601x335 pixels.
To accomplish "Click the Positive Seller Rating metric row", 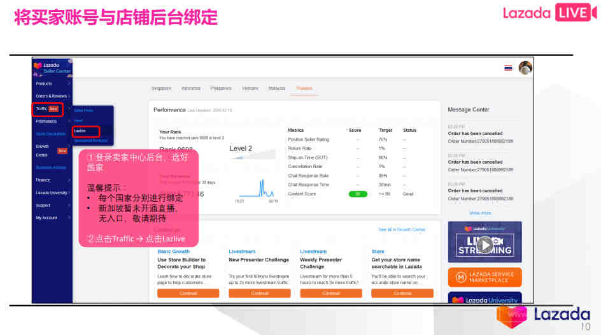I will 351,139.
